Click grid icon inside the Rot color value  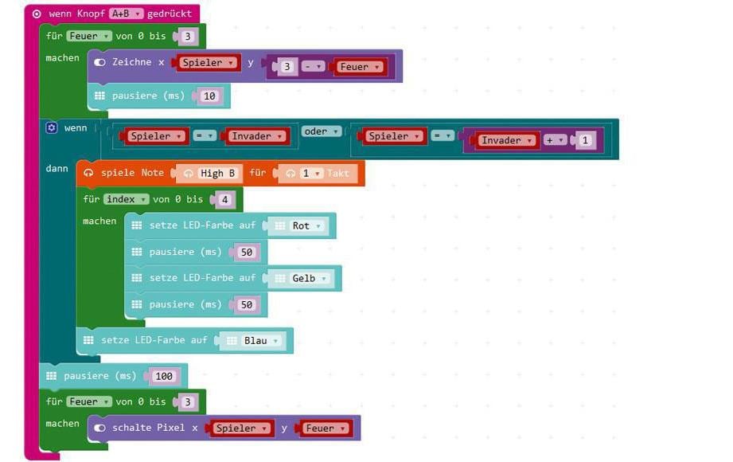coord(280,226)
